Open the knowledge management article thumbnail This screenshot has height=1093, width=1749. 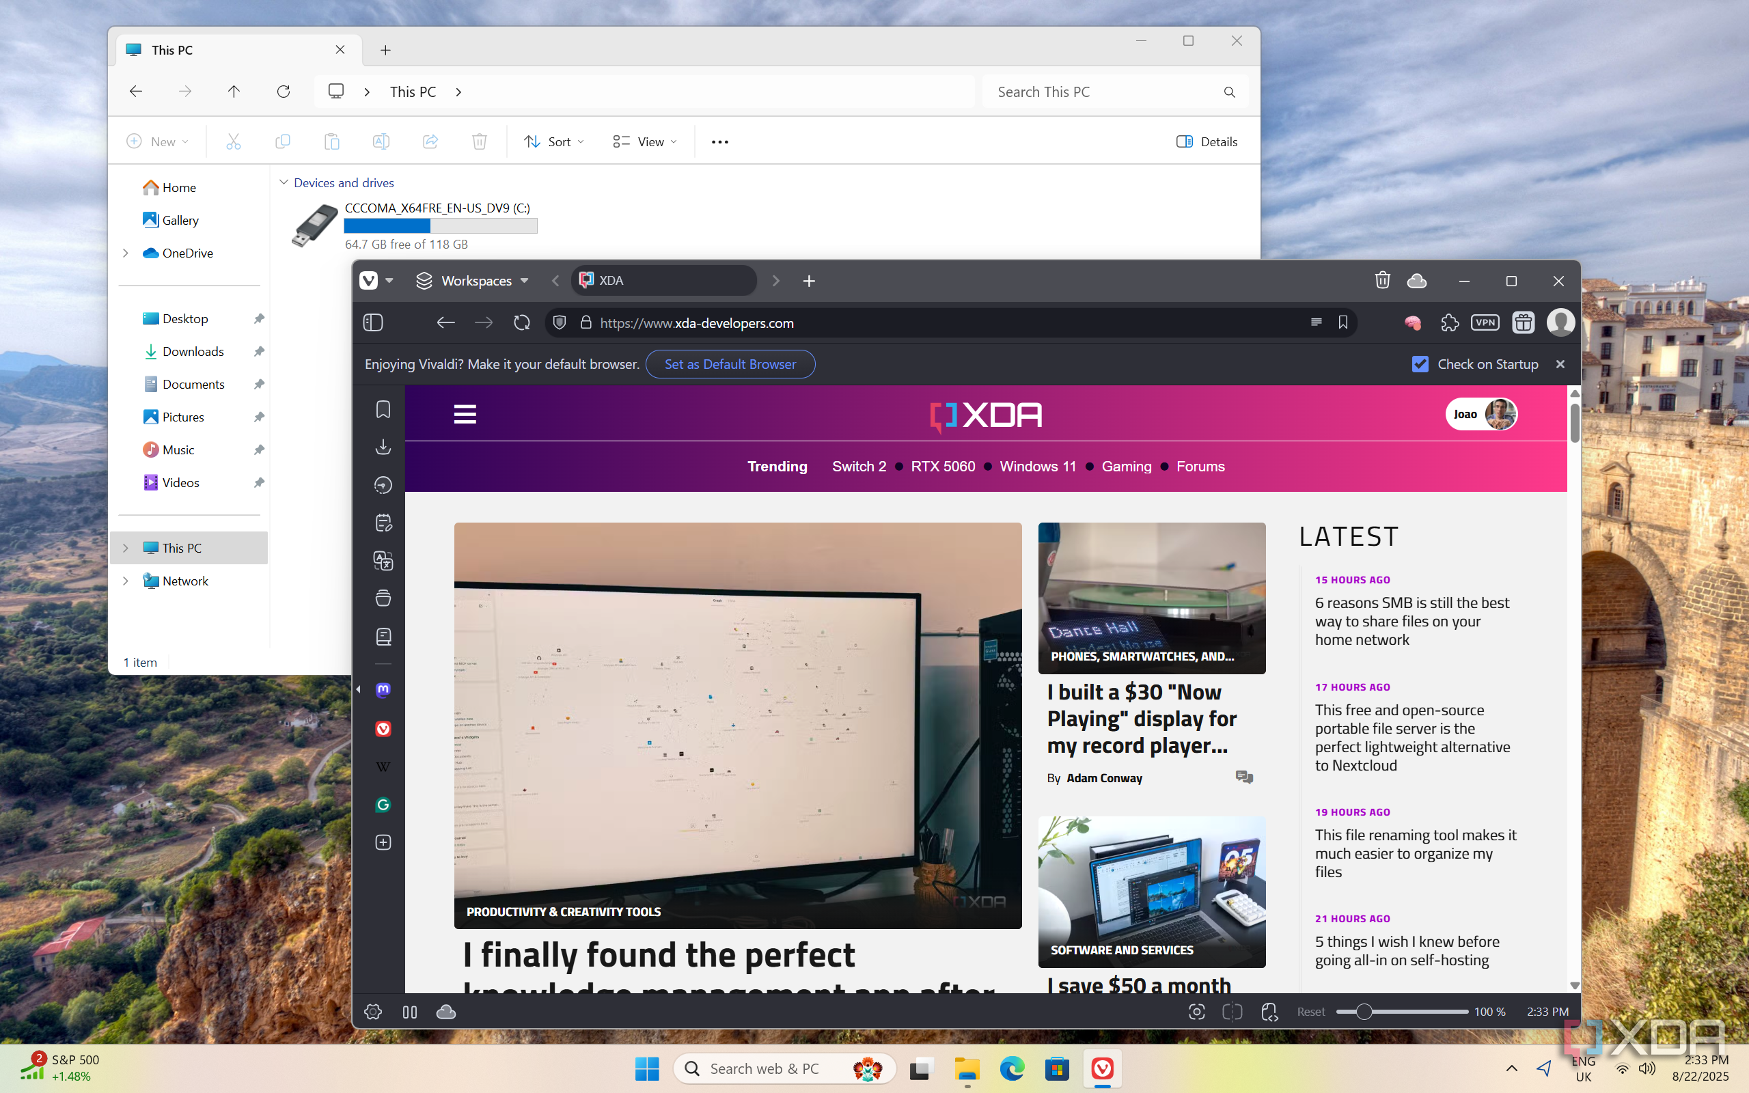pos(738,725)
